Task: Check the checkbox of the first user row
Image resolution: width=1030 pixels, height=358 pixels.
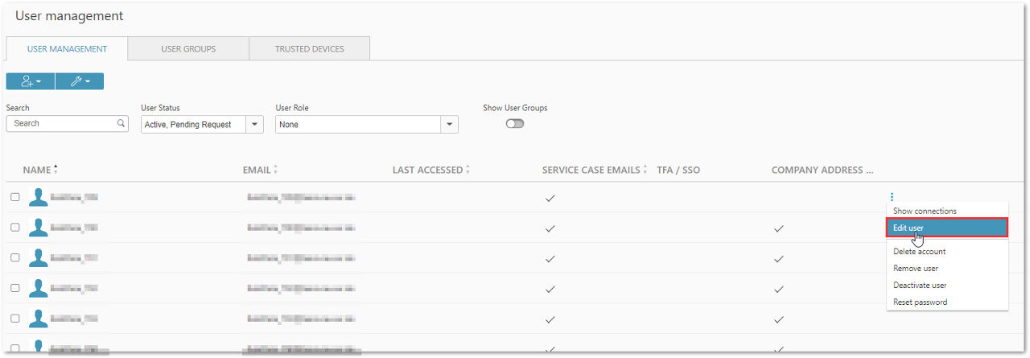Action: 14,197
